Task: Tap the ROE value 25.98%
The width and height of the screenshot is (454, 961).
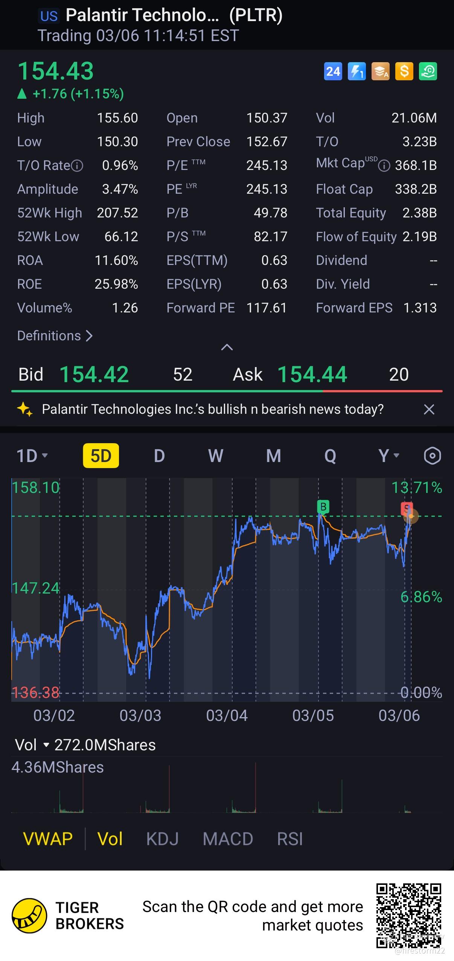Action: tap(116, 284)
